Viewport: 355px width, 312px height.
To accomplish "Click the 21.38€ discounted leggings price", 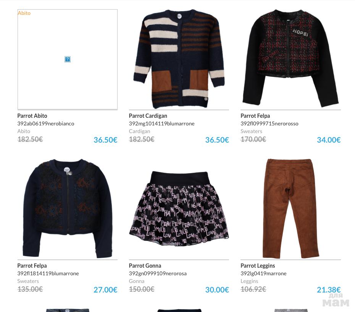I will coord(329,290).
